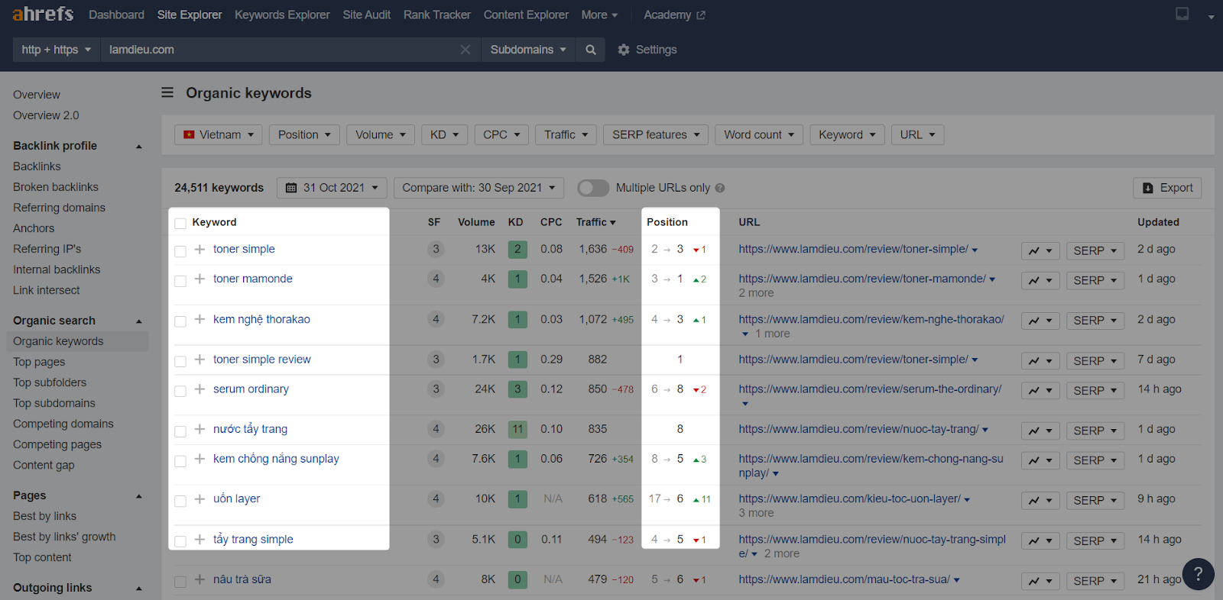Clear the domain input with X icon

[x=465, y=50]
